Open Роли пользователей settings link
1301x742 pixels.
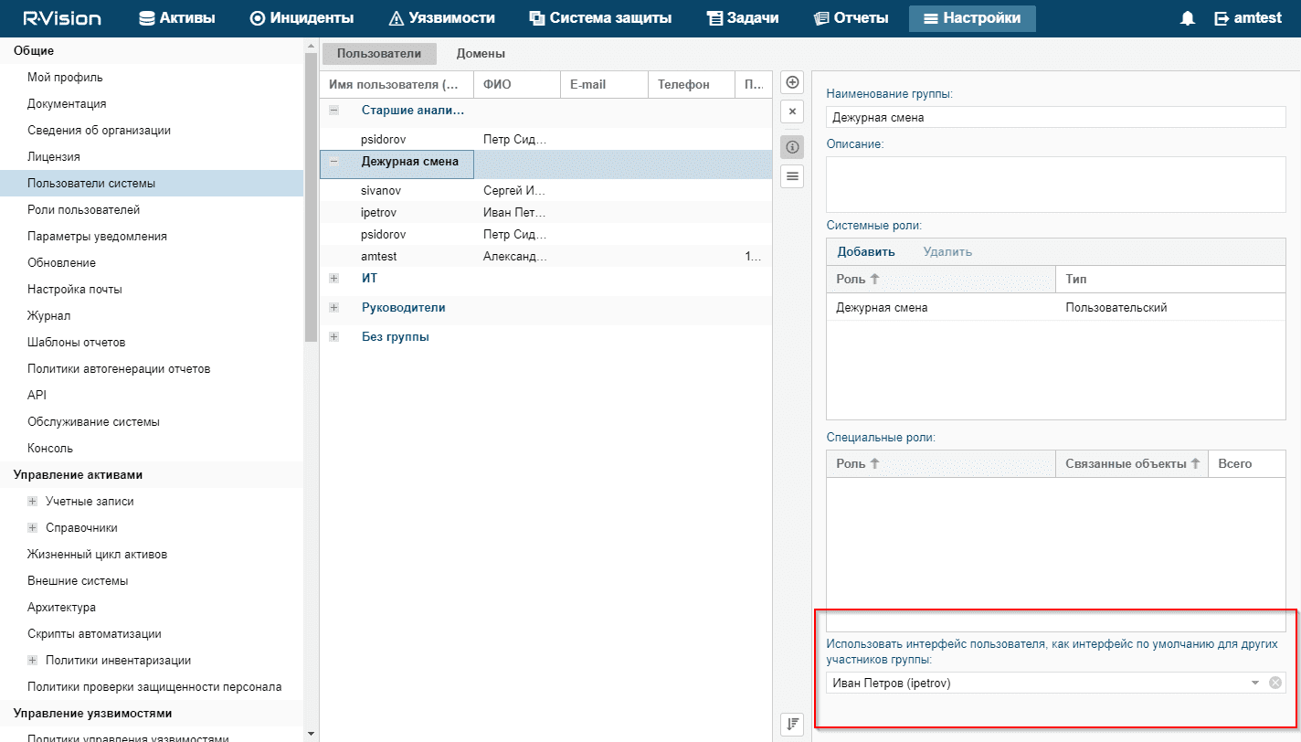[83, 210]
